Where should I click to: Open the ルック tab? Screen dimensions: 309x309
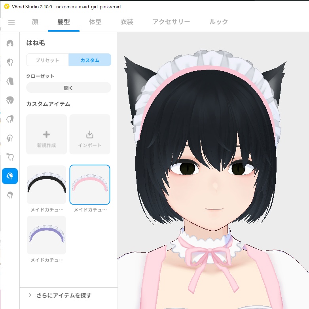[x=218, y=22]
